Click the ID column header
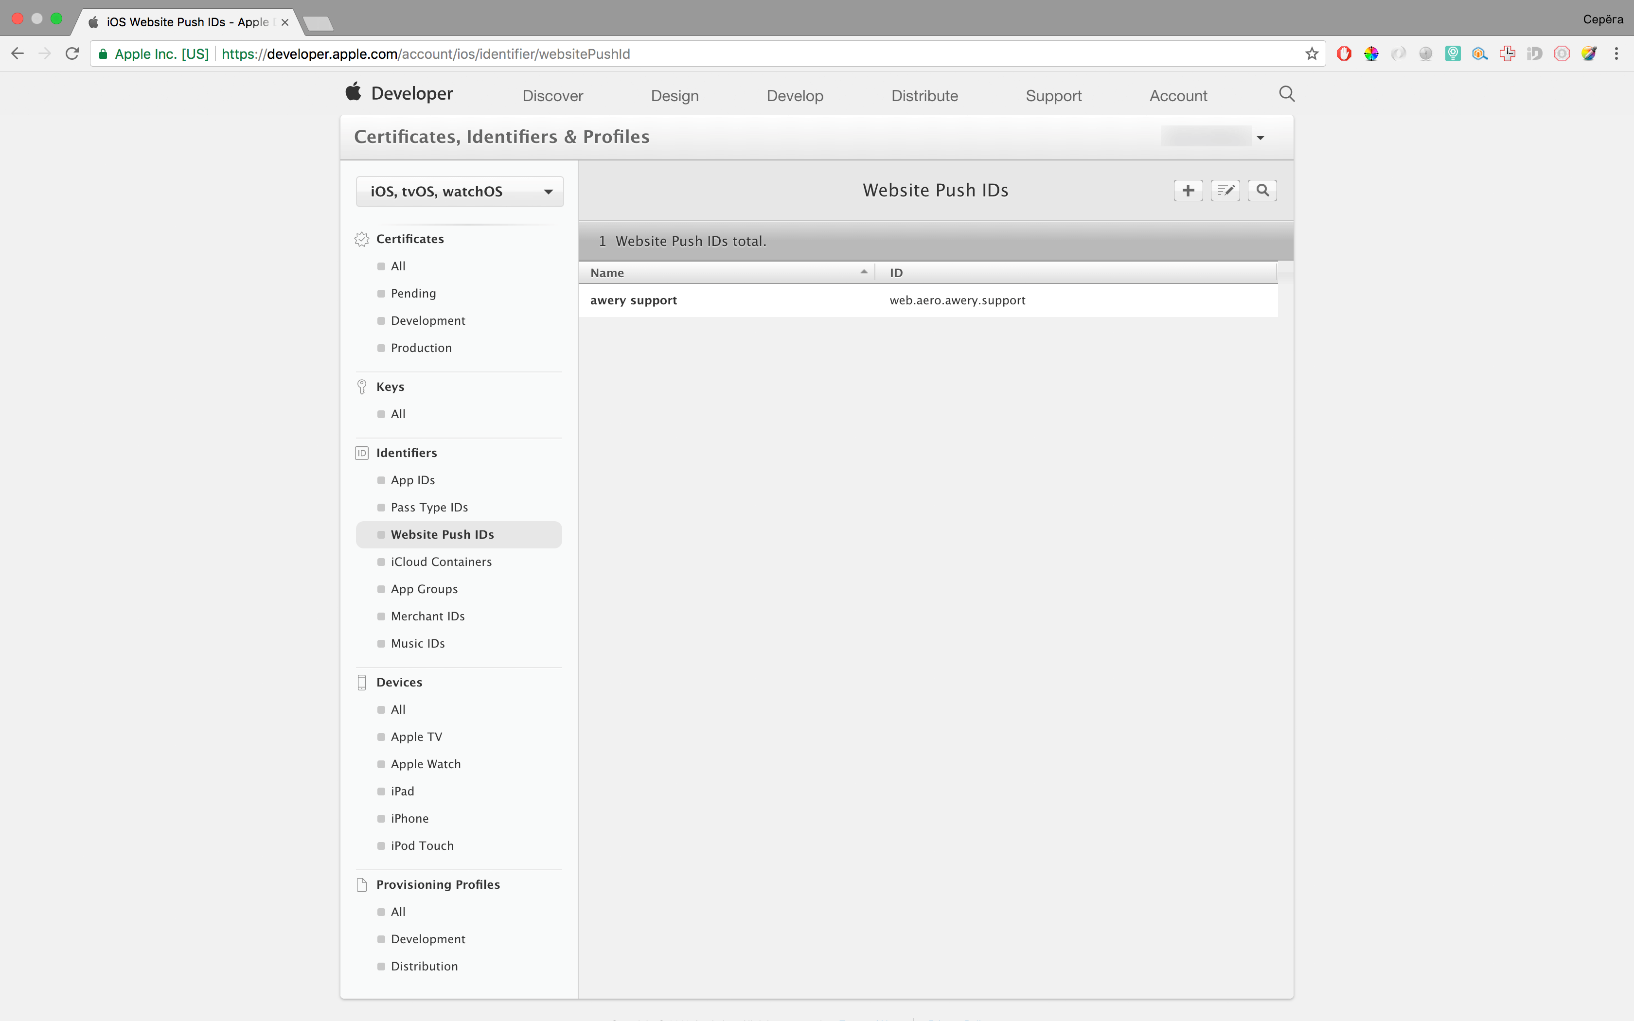Screen dimensions: 1634x1021 pos(1076,273)
